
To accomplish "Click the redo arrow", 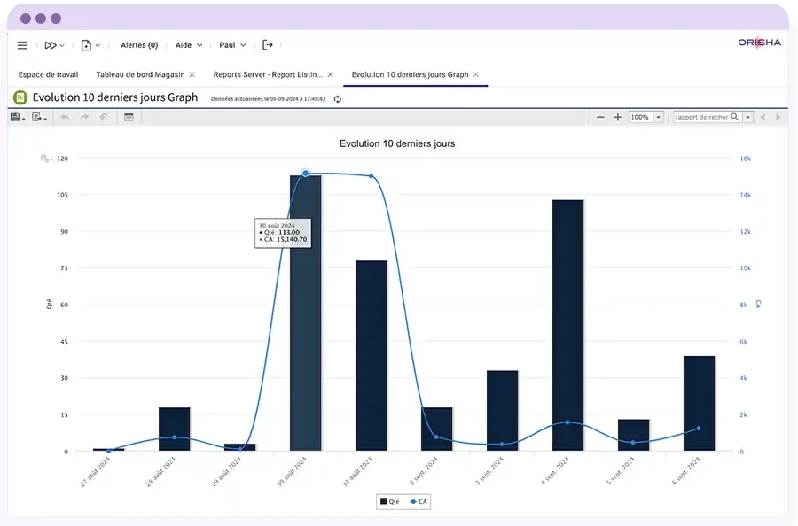I will [x=84, y=117].
